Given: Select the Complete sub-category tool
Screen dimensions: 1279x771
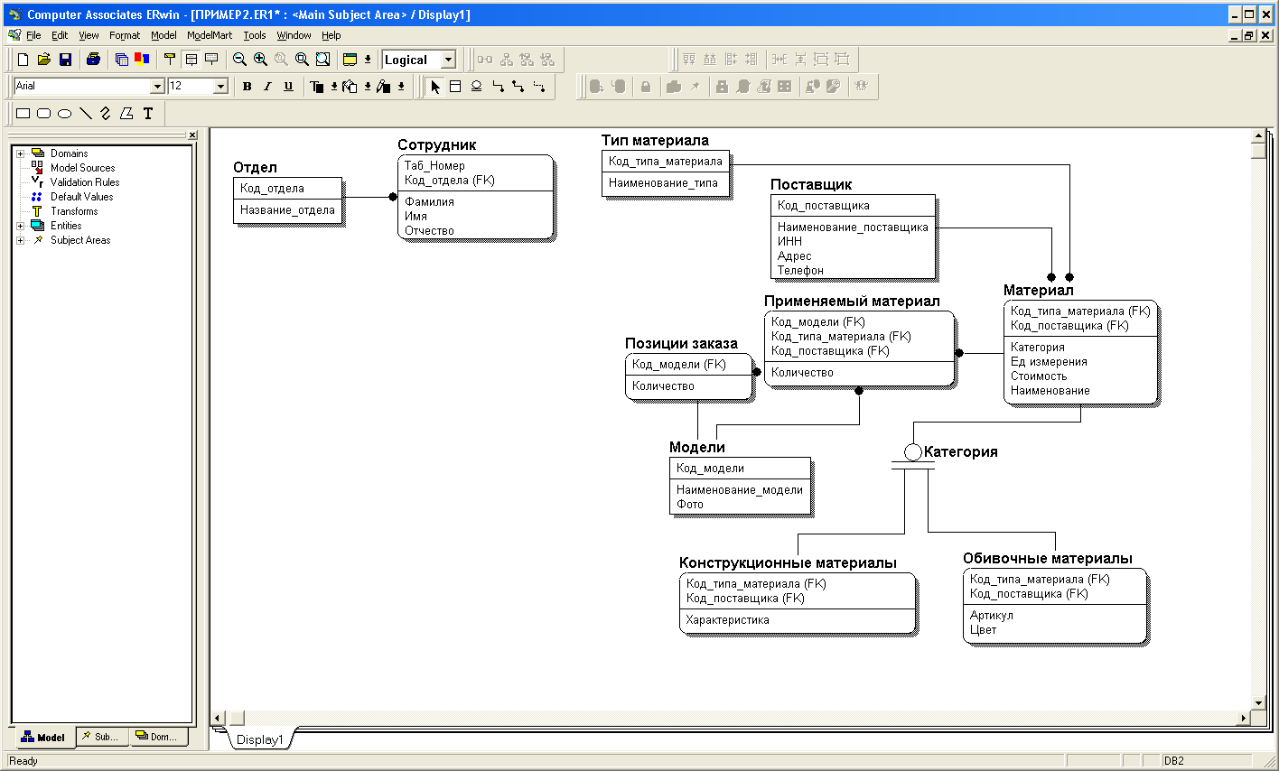Looking at the screenshot, I should tap(476, 87).
